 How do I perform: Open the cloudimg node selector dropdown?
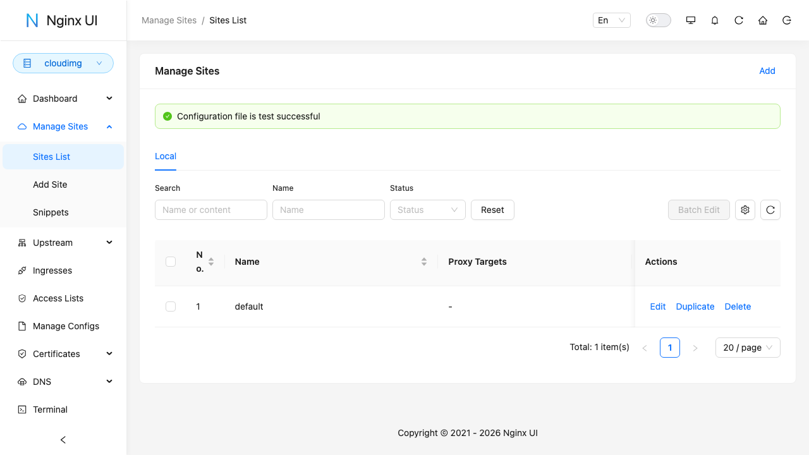click(63, 63)
